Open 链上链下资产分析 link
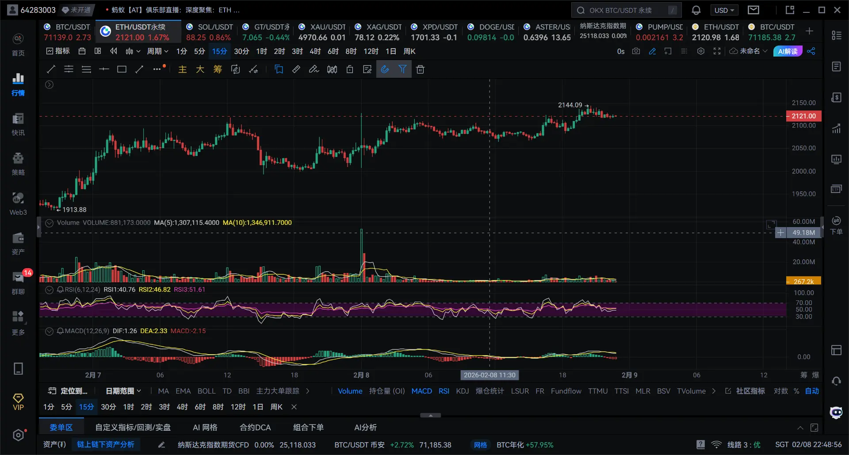The image size is (849, 455). (x=106, y=444)
